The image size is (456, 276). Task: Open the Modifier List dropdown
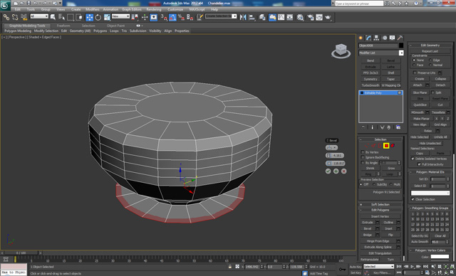point(381,53)
